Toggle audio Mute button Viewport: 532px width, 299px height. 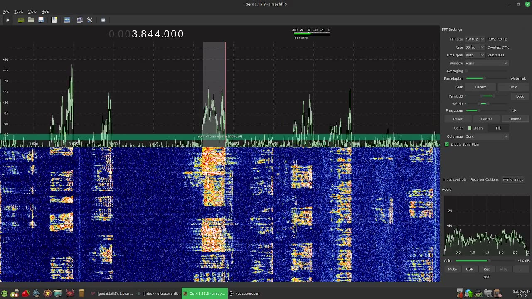click(452, 270)
